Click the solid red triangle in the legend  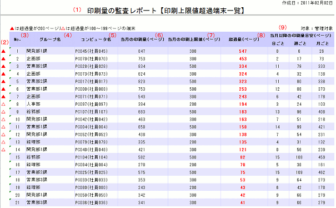click(12, 28)
